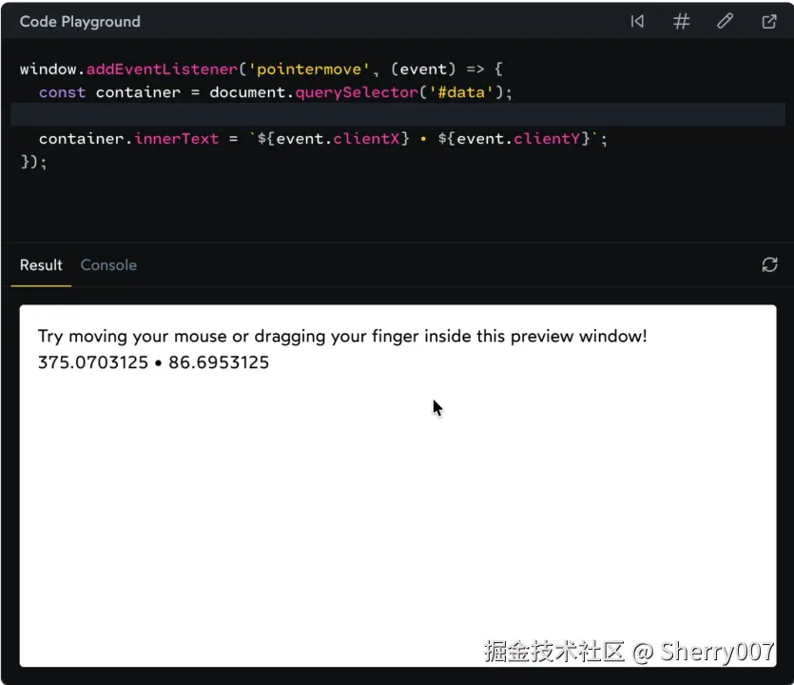The width and height of the screenshot is (794, 685).
Task: Select the pencil edit icon
Action: pos(725,21)
